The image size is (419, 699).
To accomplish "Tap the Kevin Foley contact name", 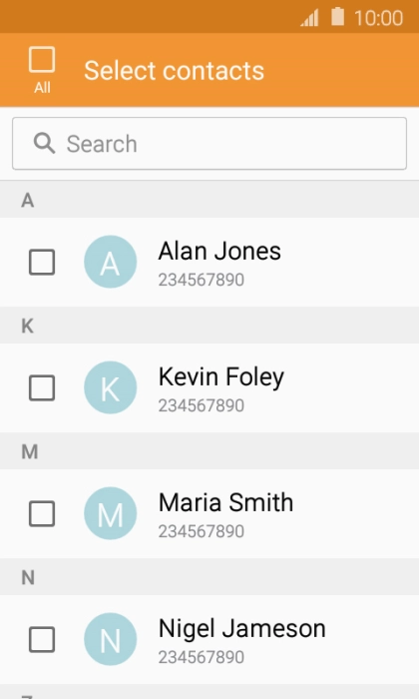I will click(221, 377).
